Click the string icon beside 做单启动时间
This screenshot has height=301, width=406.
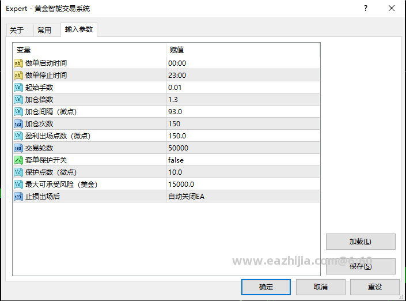(18, 63)
